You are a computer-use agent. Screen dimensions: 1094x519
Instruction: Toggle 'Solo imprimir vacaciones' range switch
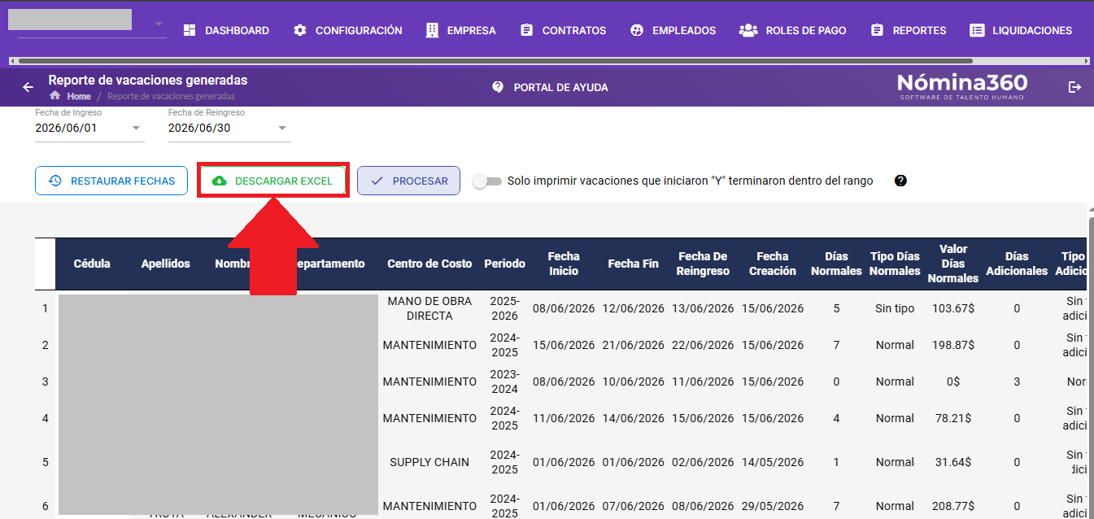click(x=487, y=181)
